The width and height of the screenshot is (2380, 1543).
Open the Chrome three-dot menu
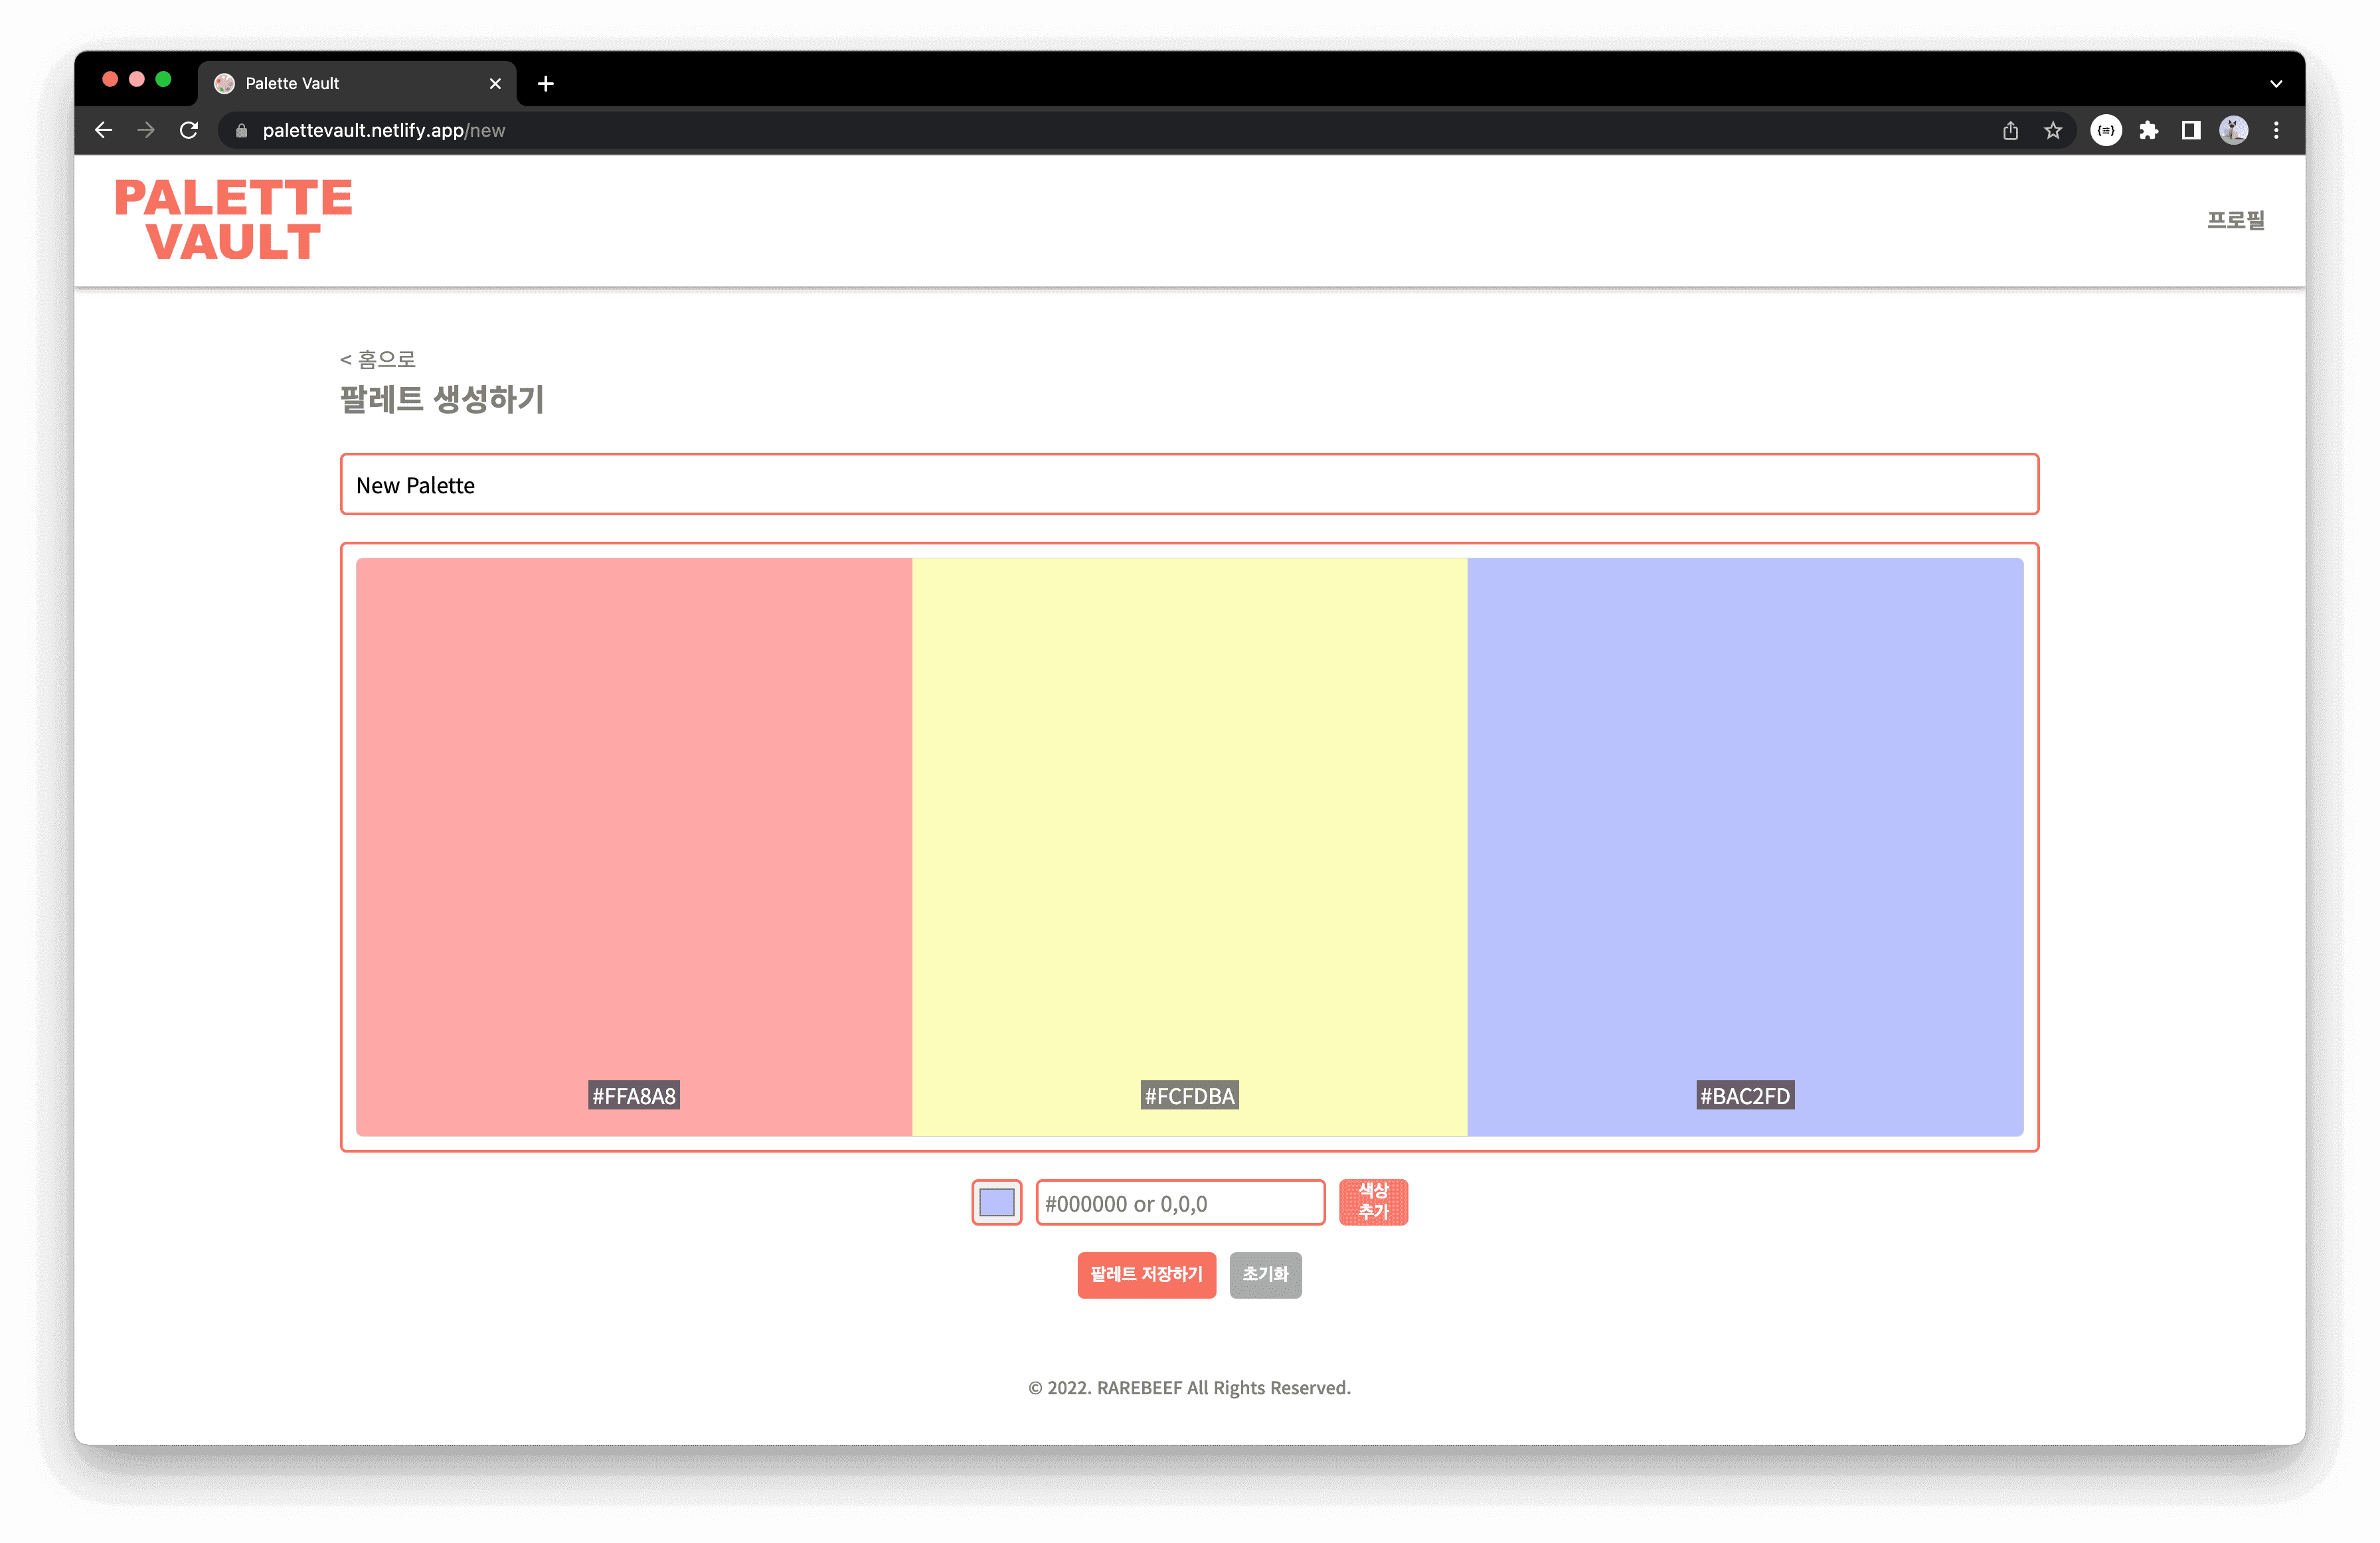(x=2276, y=131)
